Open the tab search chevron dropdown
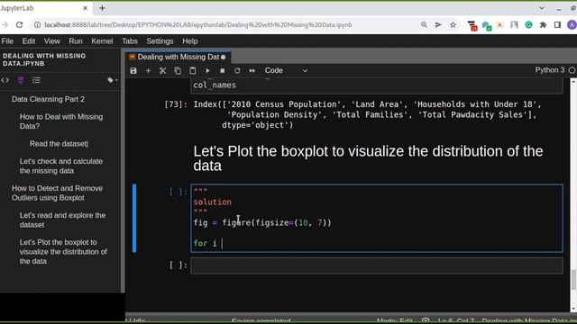The image size is (577, 324). point(542,8)
